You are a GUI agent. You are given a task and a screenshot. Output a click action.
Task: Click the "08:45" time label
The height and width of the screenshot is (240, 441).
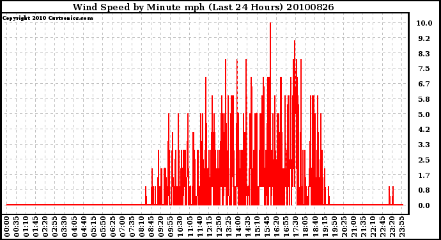click(151, 227)
